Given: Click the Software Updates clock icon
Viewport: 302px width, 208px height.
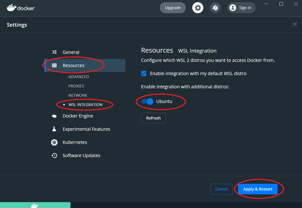Looking at the screenshot, I should point(54,155).
